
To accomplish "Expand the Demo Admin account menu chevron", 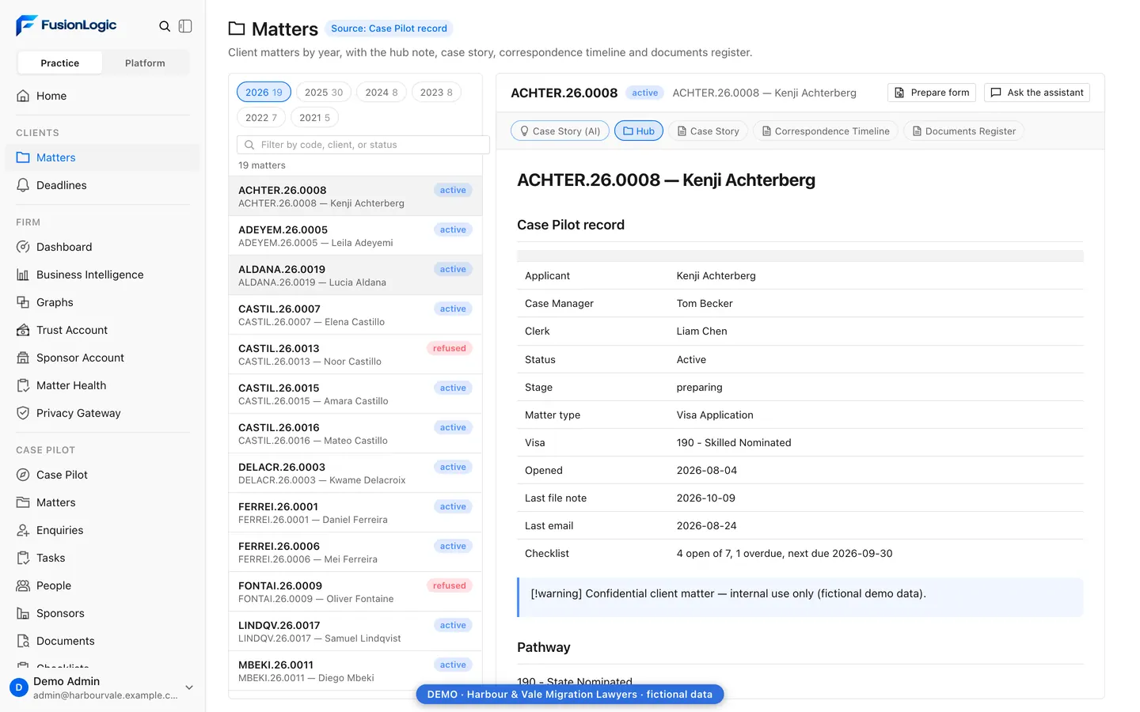I will tap(189, 687).
